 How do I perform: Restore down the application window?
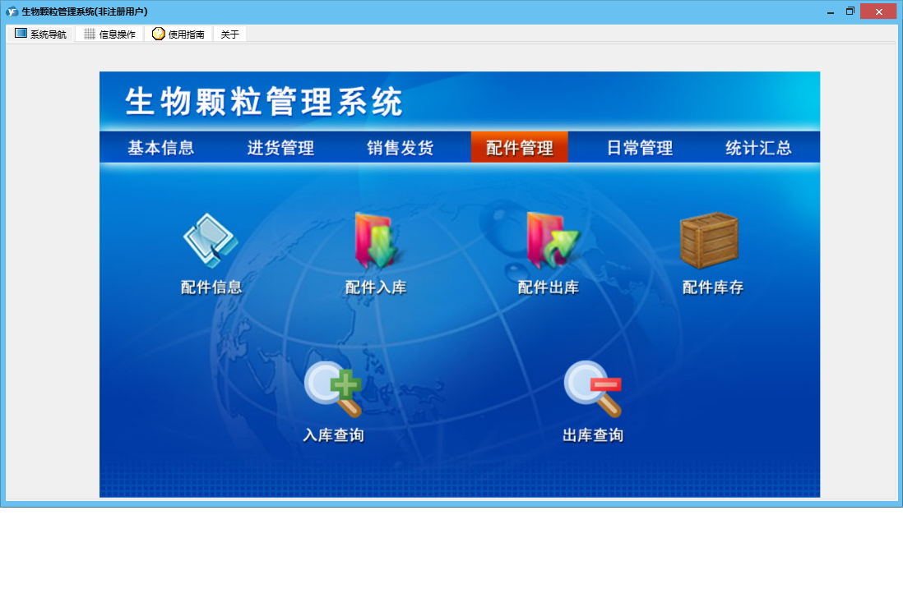pyautogui.click(x=850, y=11)
